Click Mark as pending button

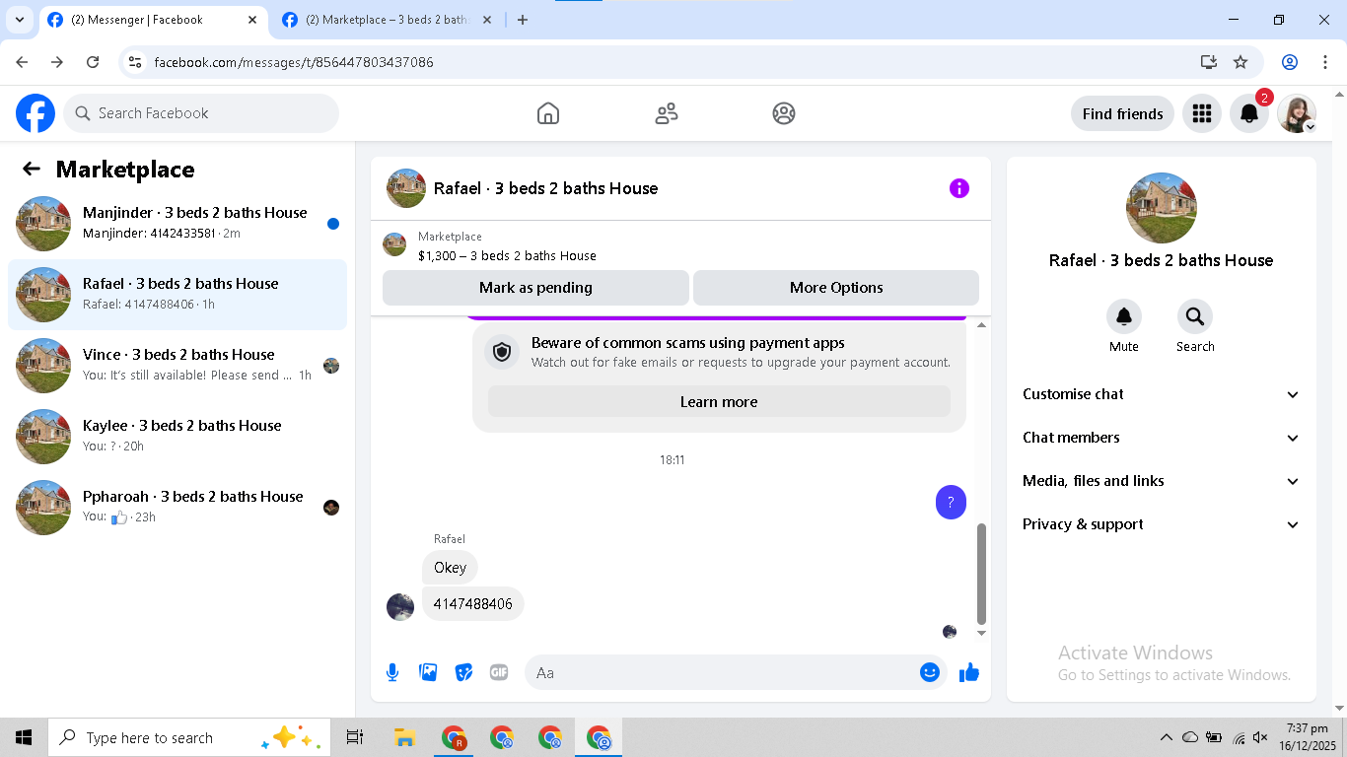click(x=535, y=288)
